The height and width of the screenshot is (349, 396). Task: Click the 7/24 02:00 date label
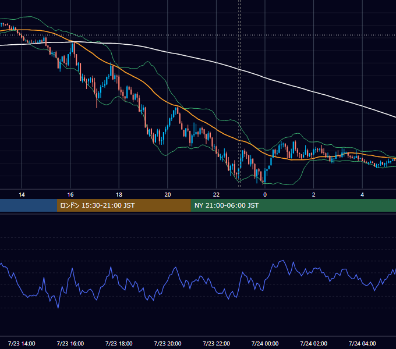pos(314,343)
